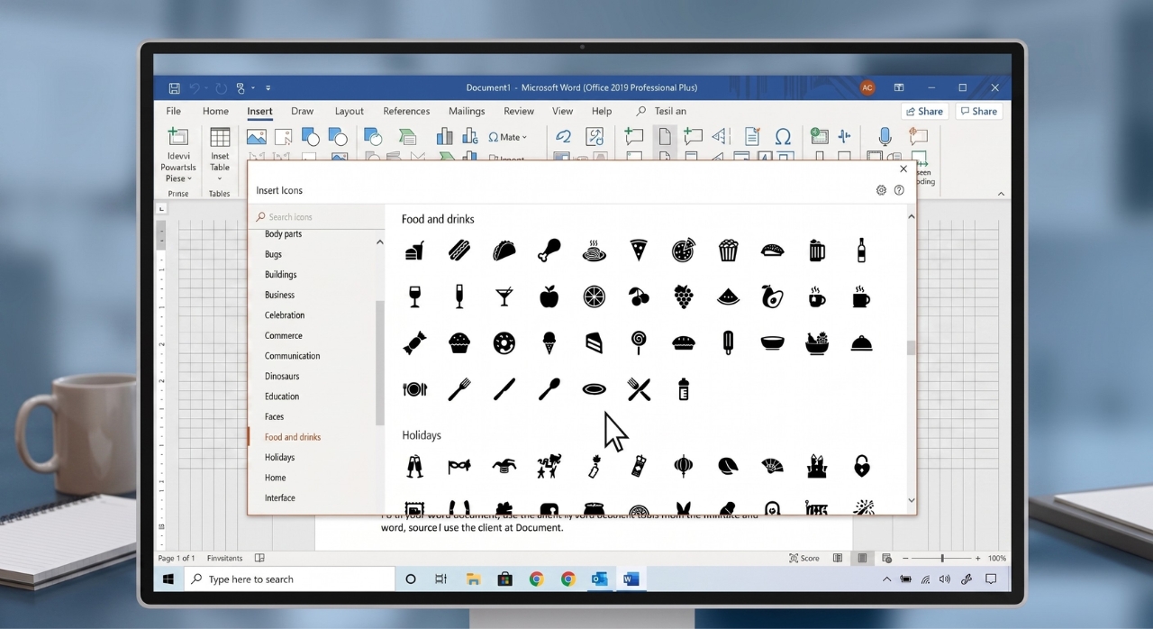The image size is (1153, 629).
Task: Select the fork icon
Action: click(x=459, y=389)
